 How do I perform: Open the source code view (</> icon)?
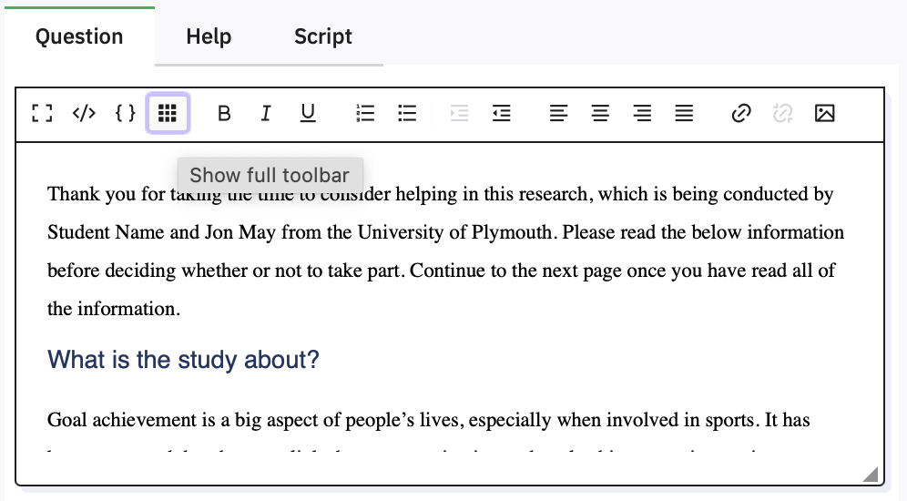click(84, 114)
